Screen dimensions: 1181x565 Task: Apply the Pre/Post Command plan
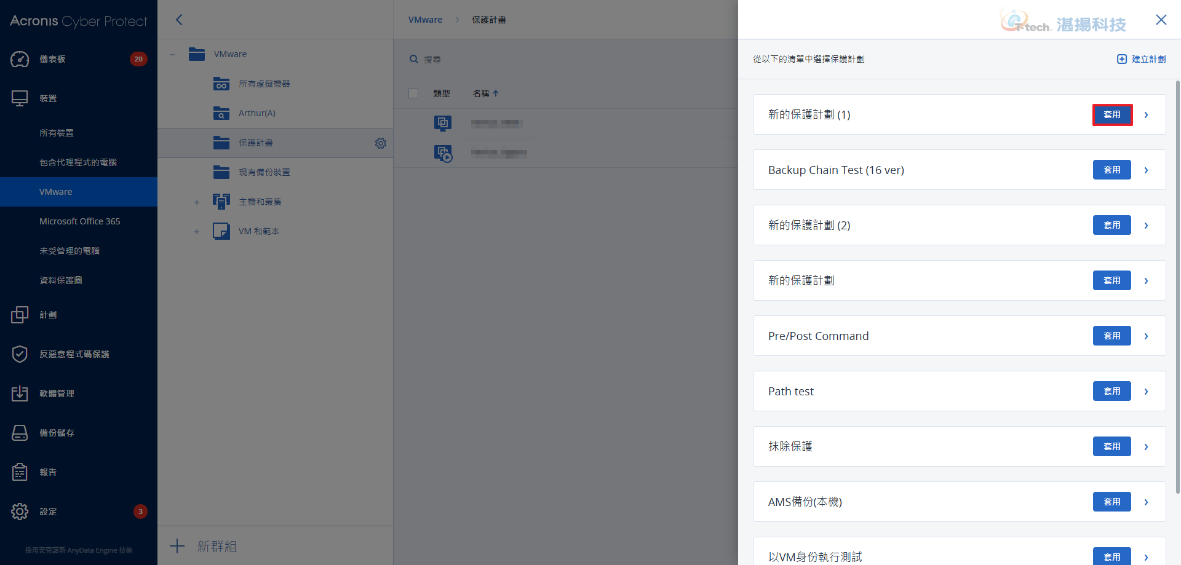coord(1112,336)
